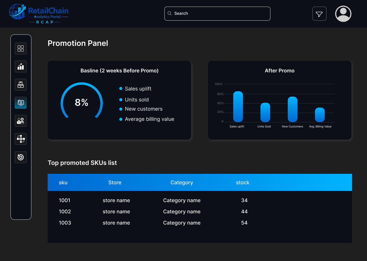The width and height of the screenshot is (367, 261).
Task: Toggle the Units sold legend dot
Action: coord(121,99)
